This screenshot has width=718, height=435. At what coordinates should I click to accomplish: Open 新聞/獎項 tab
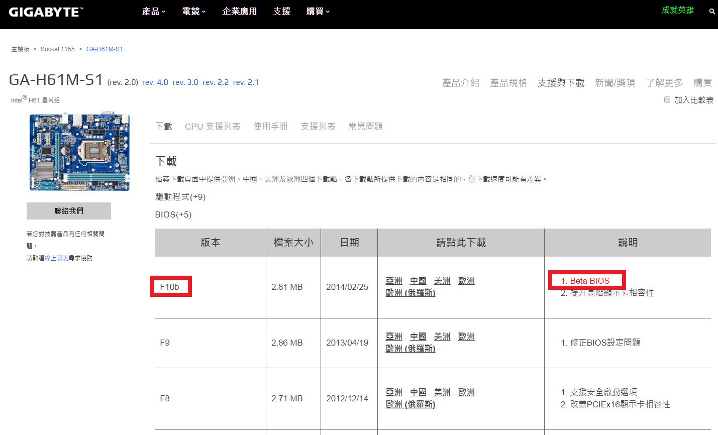click(x=615, y=83)
